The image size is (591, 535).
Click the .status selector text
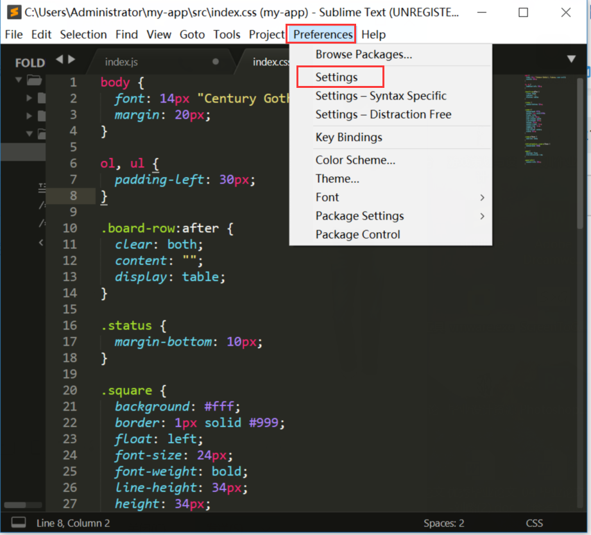pos(126,325)
